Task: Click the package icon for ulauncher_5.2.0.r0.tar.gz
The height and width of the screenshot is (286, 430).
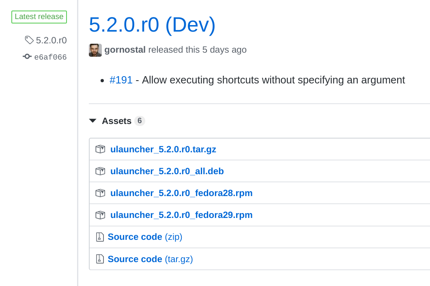Action: (x=100, y=149)
